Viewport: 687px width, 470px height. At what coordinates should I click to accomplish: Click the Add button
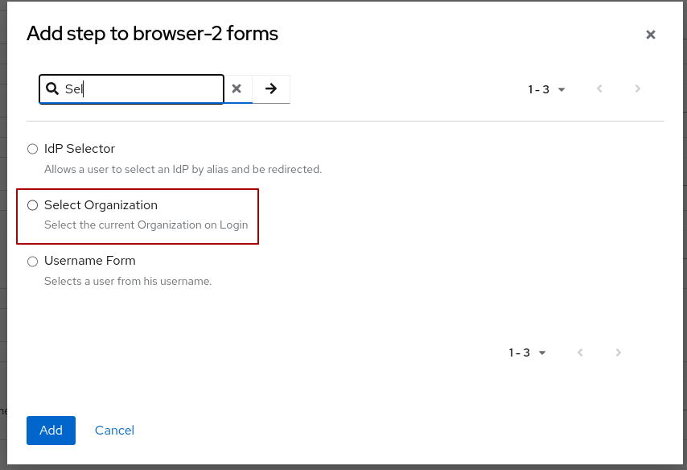point(51,431)
